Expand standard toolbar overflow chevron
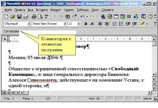The image size is (158, 108). coord(155,17)
